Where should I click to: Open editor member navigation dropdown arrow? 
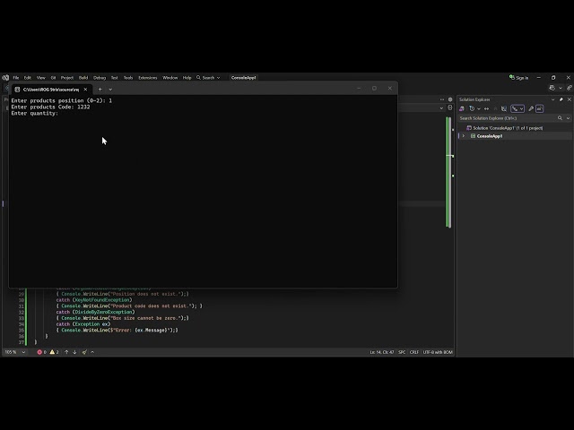[441, 107]
